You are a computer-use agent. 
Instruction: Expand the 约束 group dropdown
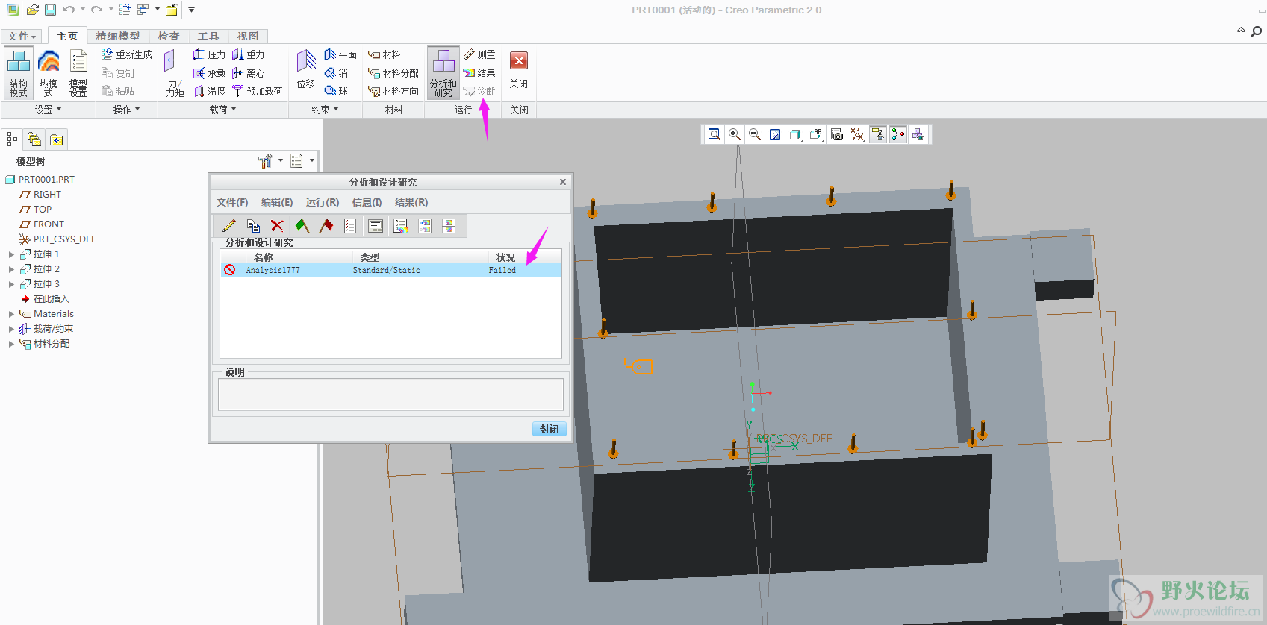click(x=325, y=110)
